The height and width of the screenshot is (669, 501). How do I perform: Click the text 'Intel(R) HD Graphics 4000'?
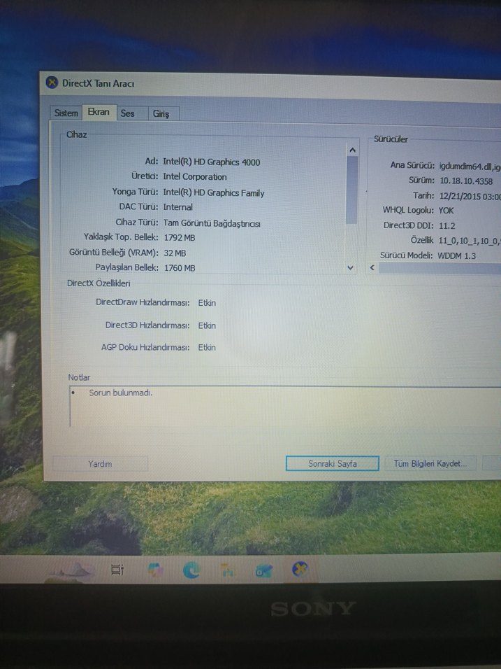[x=211, y=162]
